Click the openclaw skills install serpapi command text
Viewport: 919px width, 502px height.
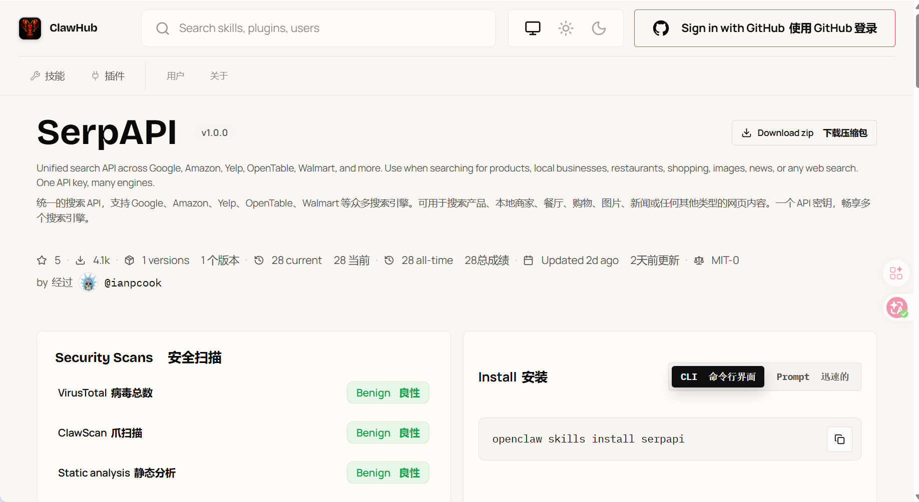[588, 439]
